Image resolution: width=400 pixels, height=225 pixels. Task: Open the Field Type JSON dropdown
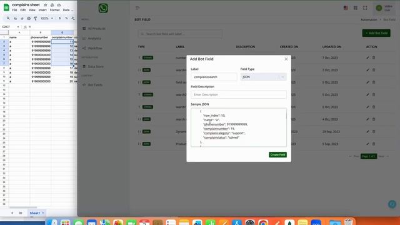[x=263, y=77]
